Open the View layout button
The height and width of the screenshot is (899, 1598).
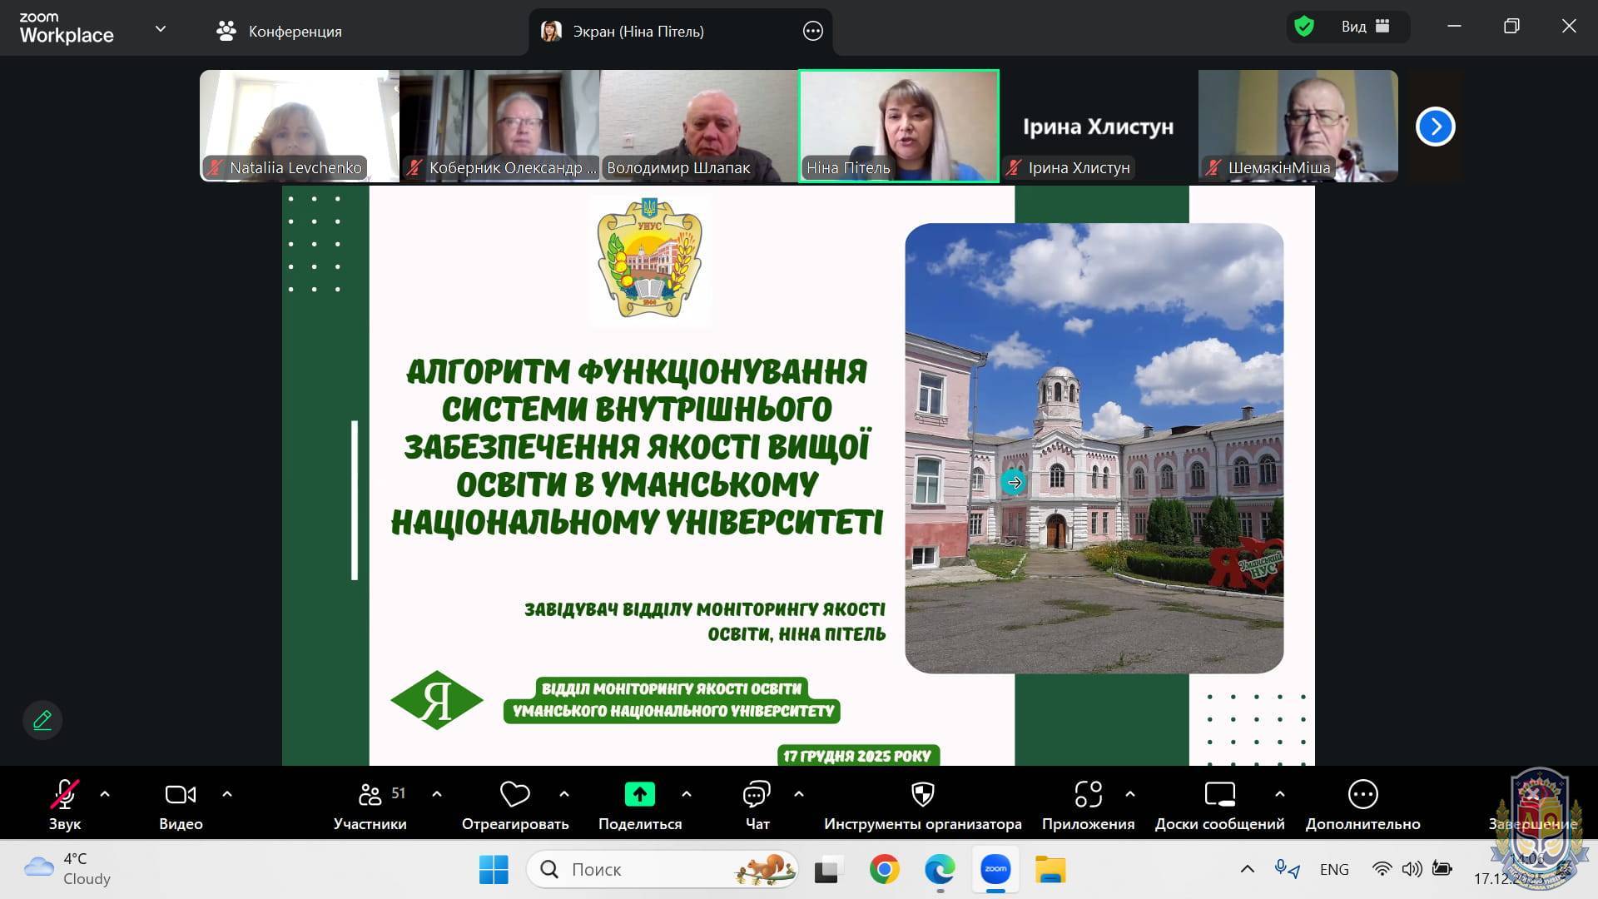[1365, 27]
